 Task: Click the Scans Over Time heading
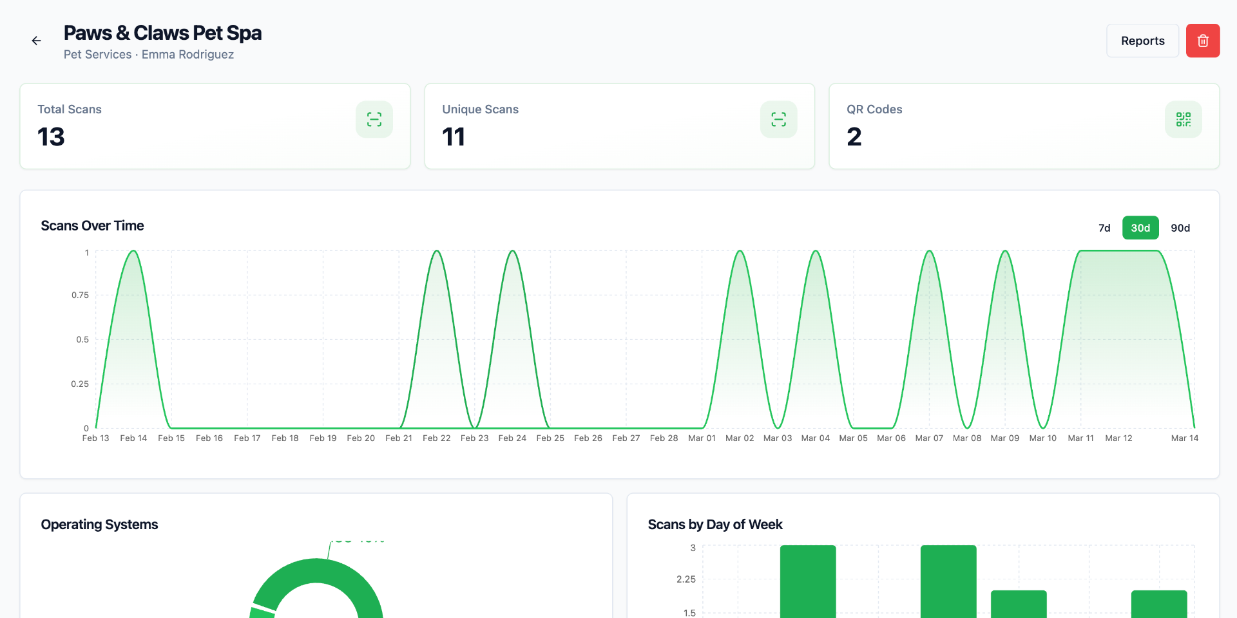(92, 226)
